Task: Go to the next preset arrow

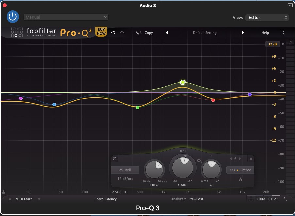Action: [243, 33]
